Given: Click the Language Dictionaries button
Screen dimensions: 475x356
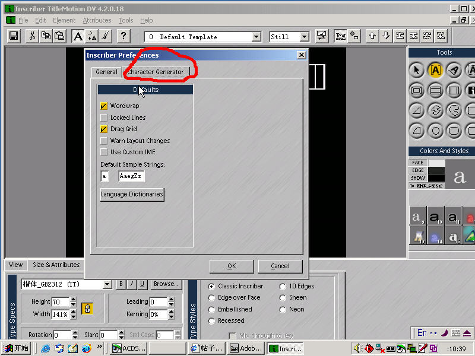Looking at the screenshot, I should [x=132, y=195].
